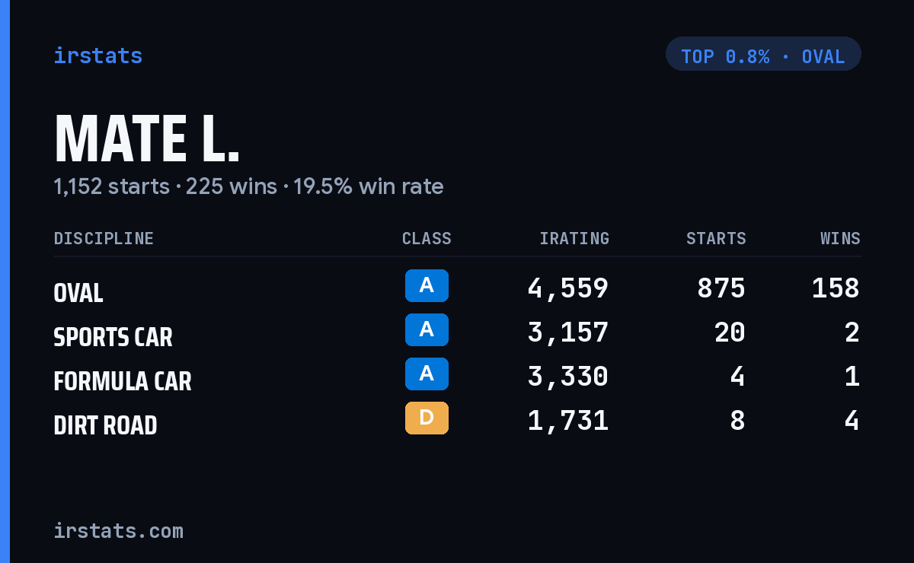914x563 pixels.
Task: Open the OVAL discipline row
Action: pyautogui.click(x=457, y=288)
